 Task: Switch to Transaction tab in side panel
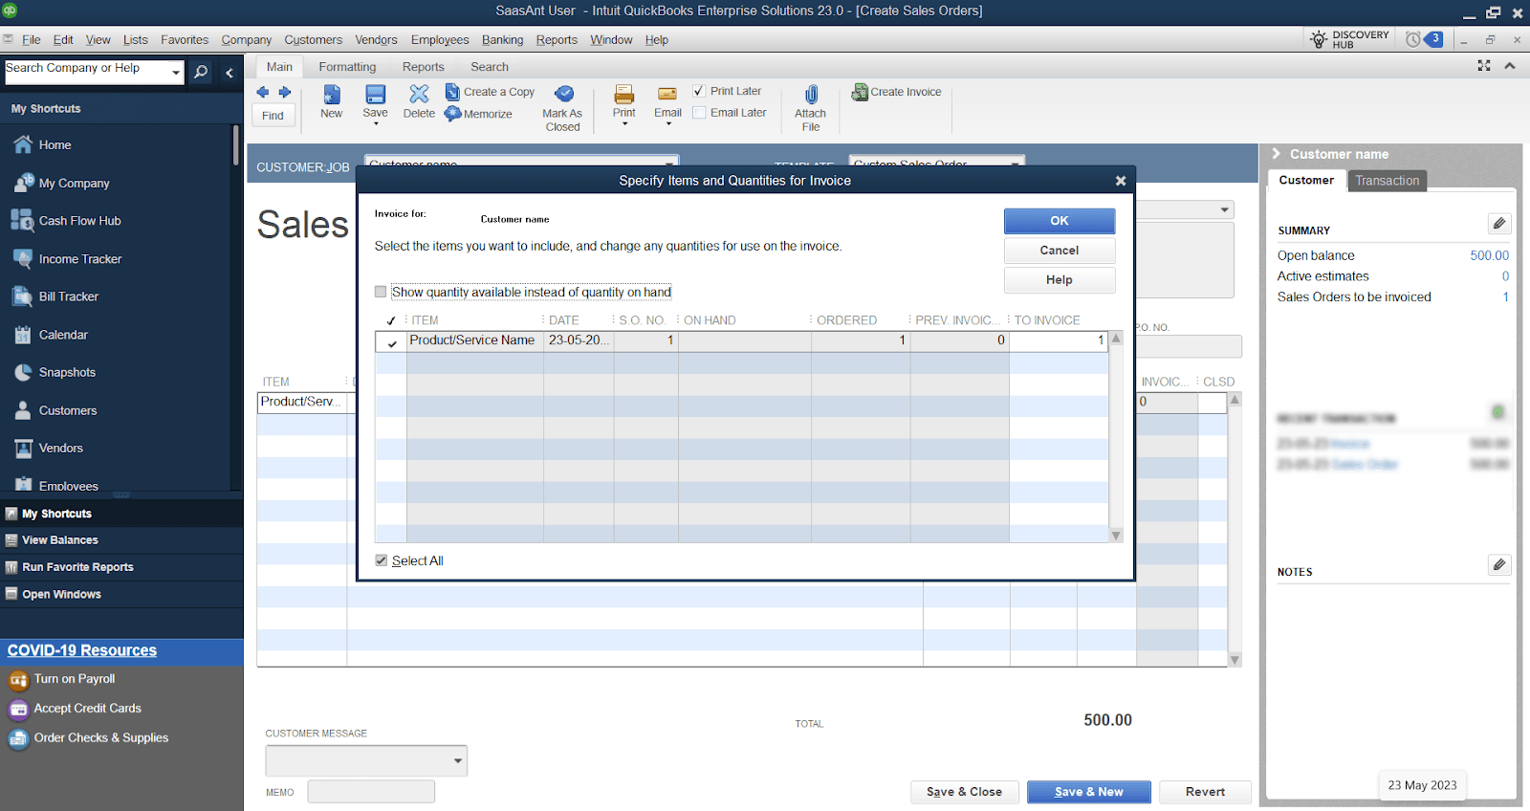pyautogui.click(x=1387, y=181)
